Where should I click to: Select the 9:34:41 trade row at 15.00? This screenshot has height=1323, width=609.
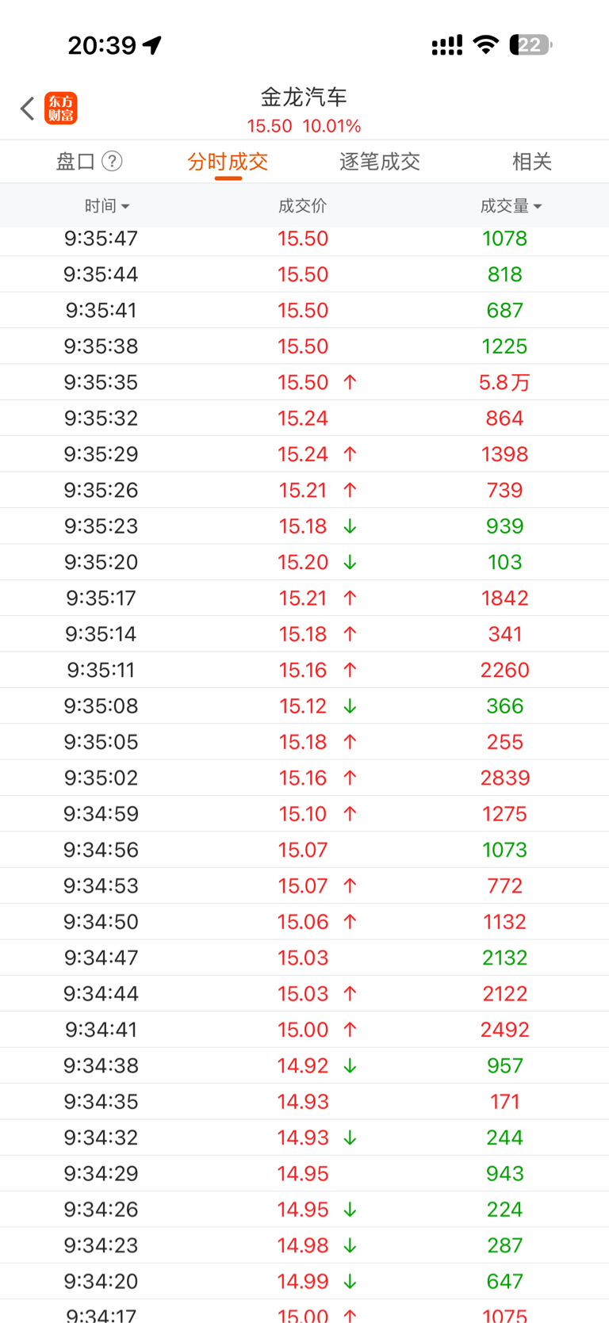[x=304, y=1030]
